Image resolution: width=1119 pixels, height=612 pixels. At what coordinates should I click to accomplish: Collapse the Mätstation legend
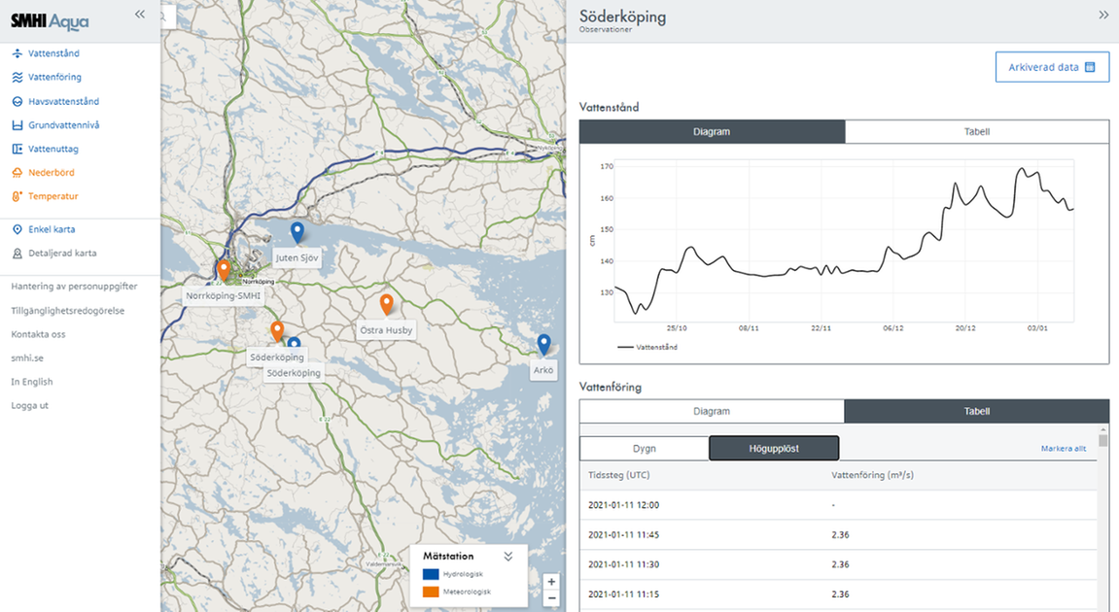(x=507, y=556)
